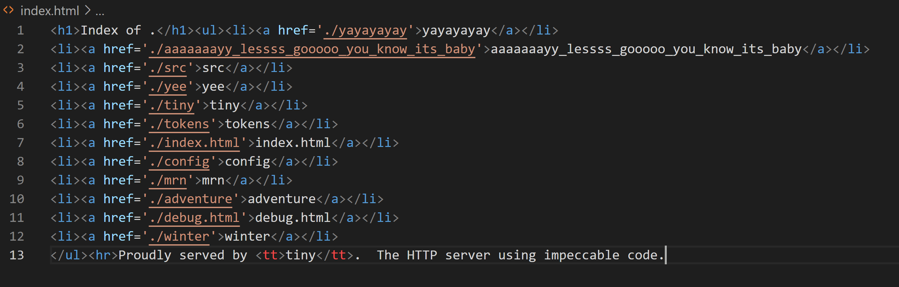The image size is (899, 287).
Task: Open the ./tokens href link
Action: [179, 124]
